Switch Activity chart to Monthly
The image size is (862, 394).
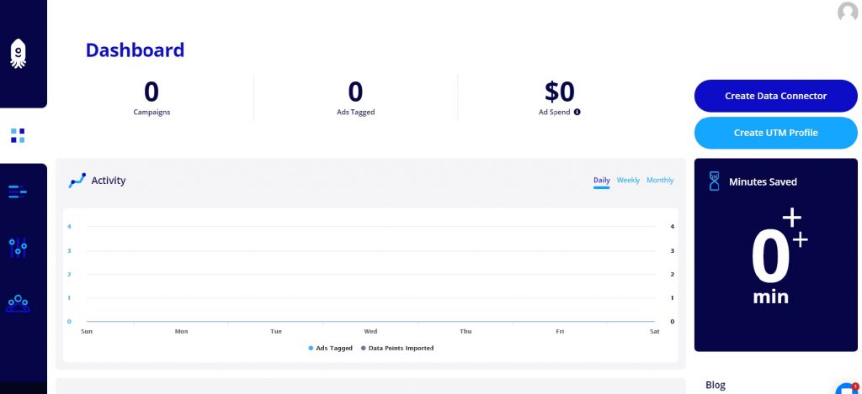tap(660, 180)
